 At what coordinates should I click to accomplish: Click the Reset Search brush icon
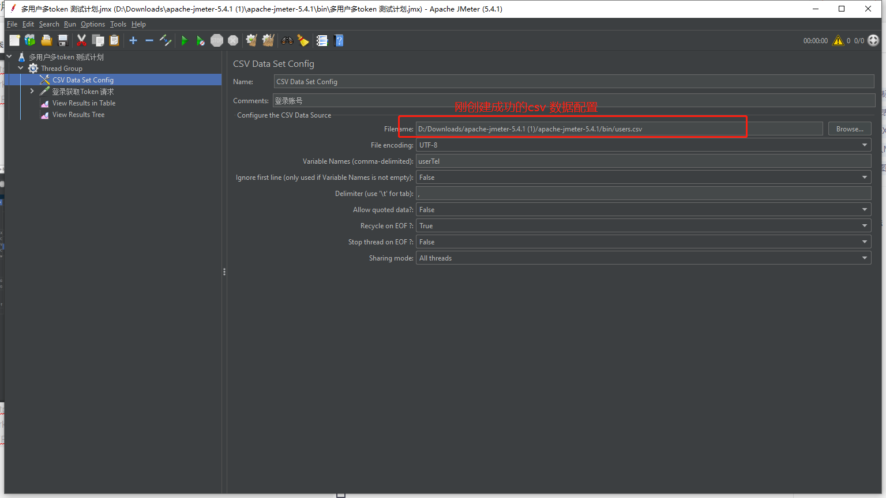coord(303,40)
